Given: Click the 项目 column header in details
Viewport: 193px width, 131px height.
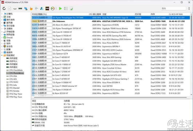Looking at the screenshot, I should click(47, 101).
